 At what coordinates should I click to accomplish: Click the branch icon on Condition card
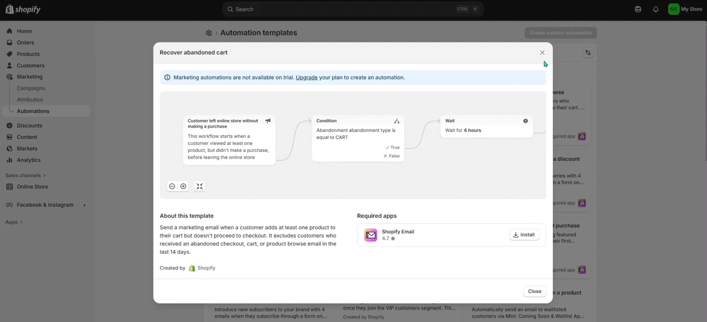[x=397, y=121]
